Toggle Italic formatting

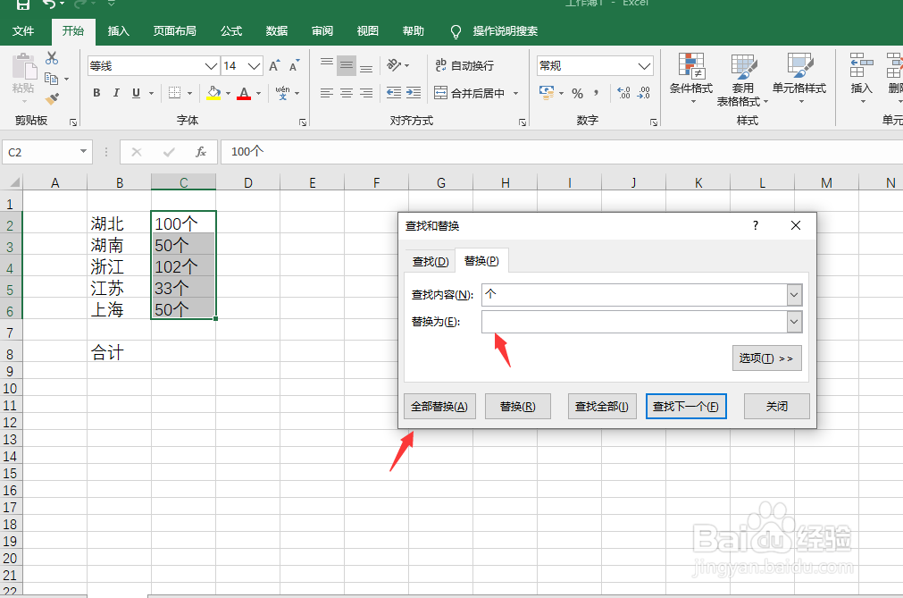(x=116, y=93)
